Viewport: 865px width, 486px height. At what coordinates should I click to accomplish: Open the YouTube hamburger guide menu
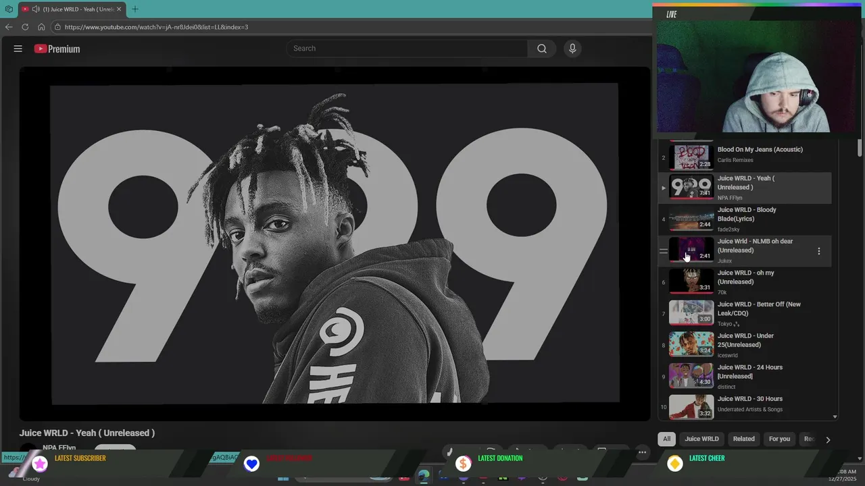point(18,49)
